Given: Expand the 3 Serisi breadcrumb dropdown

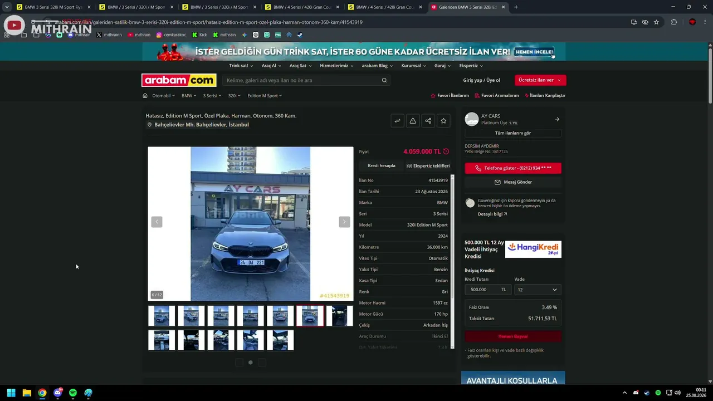Looking at the screenshot, I should tap(212, 96).
